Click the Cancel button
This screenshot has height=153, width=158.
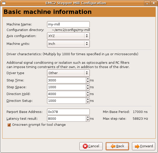tap(91, 146)
